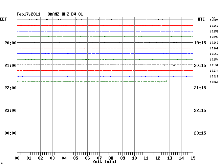Click the DC value 17234
The width and height of the screenshot is (220, 167).
[x=214, y=71]
